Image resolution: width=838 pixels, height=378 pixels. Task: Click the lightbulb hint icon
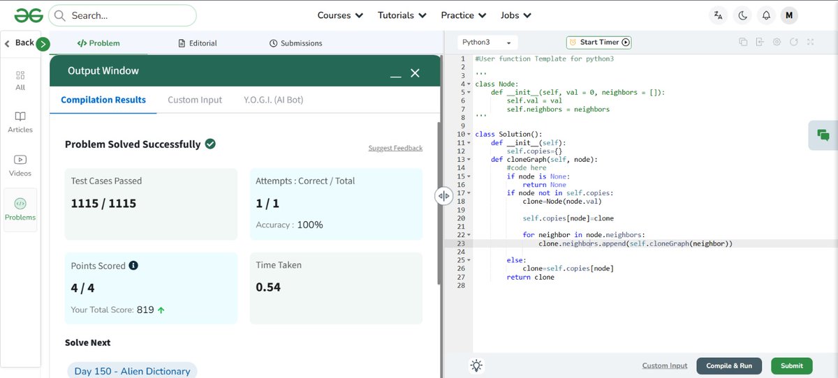click(476, 365)
